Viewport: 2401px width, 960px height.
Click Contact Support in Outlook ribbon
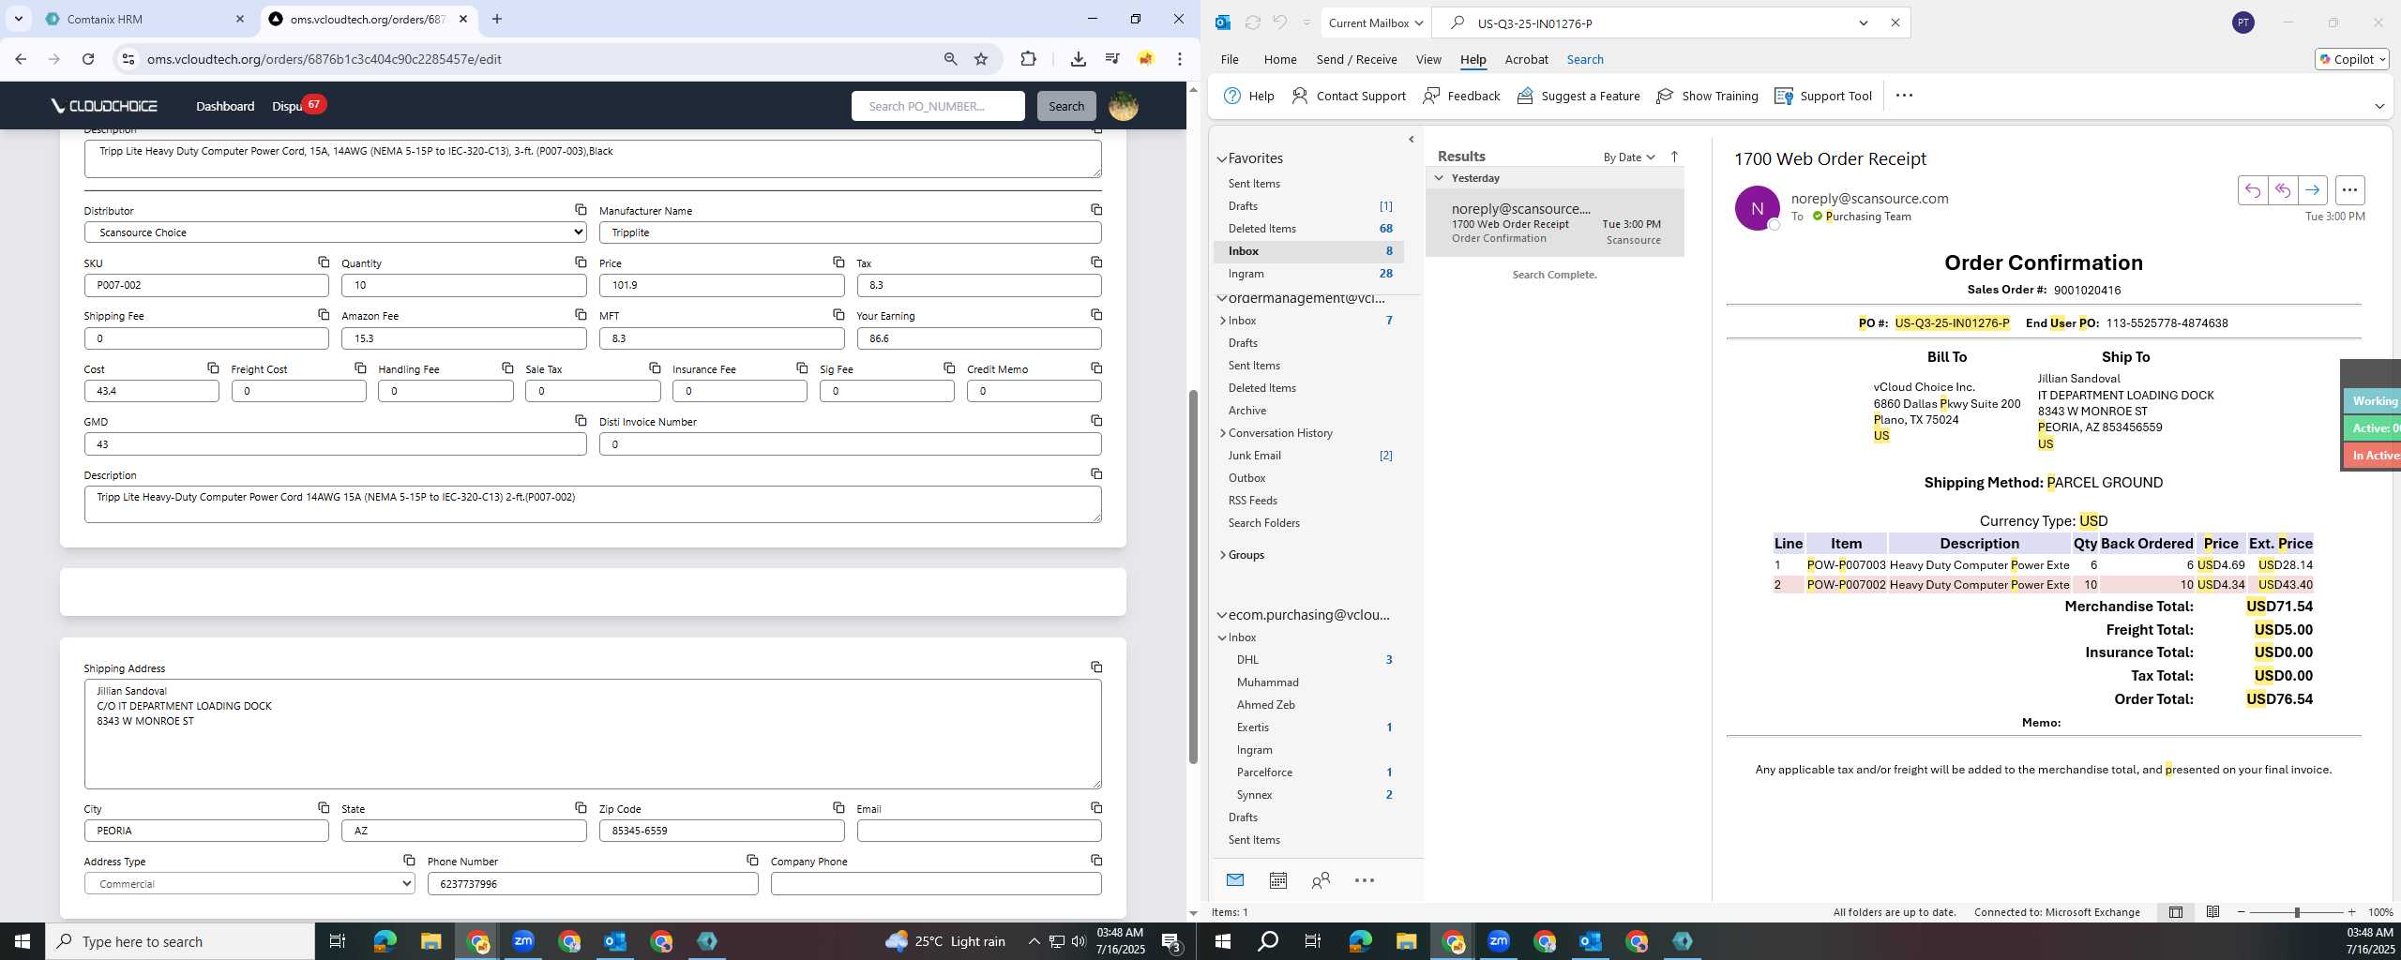[x=1349, y=96]
